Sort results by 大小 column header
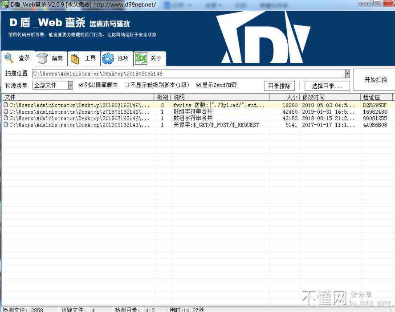395x312 pixels. 292,97
